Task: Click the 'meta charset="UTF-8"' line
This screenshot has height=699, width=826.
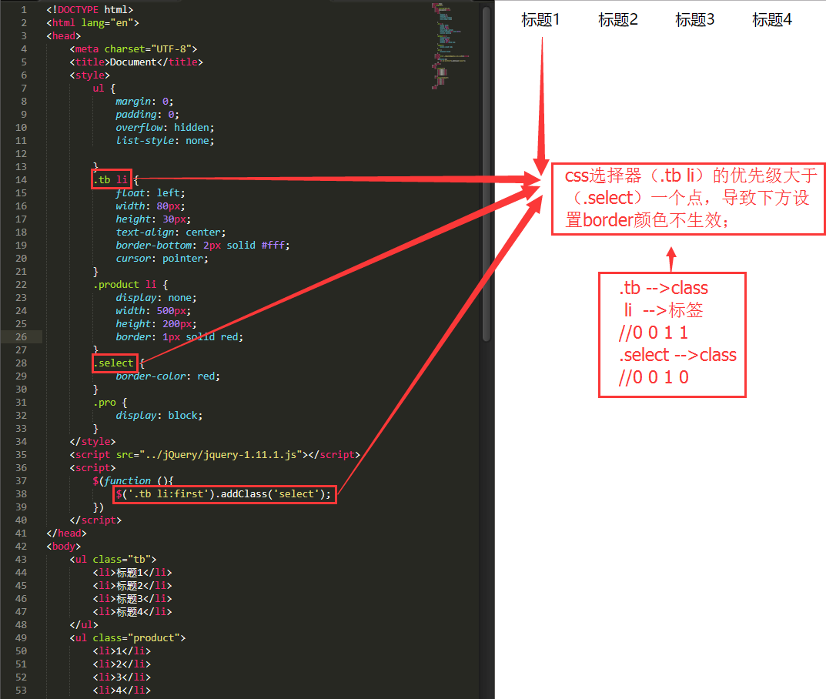Action: tap(133, 49)
